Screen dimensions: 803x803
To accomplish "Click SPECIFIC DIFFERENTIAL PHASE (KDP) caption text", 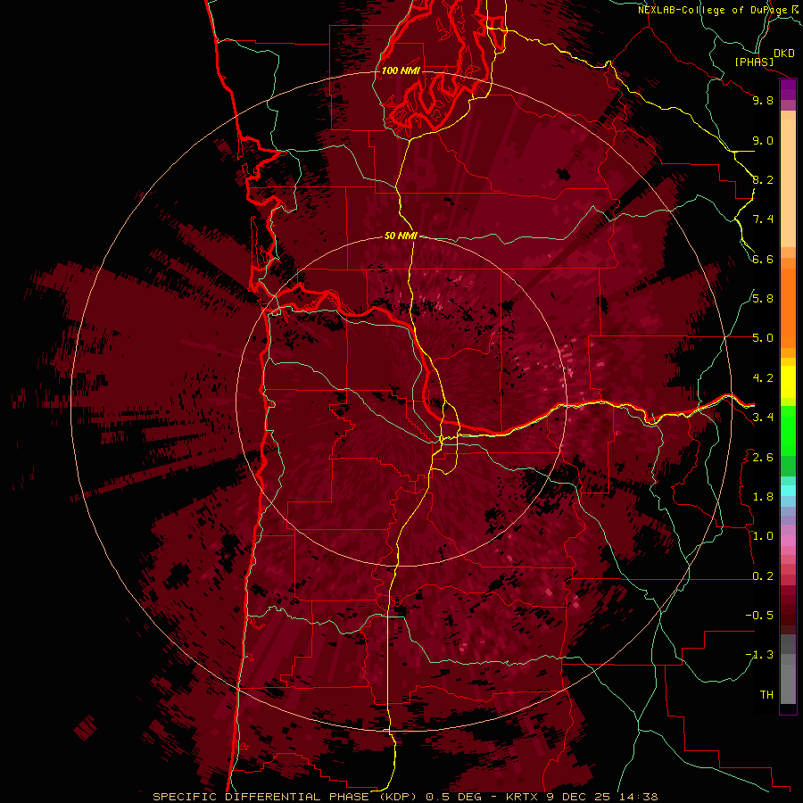I will pyautogui.click(x=283, y=797).
